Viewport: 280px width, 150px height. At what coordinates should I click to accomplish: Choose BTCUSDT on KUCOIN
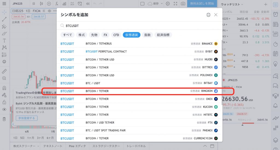click(139, 107)
